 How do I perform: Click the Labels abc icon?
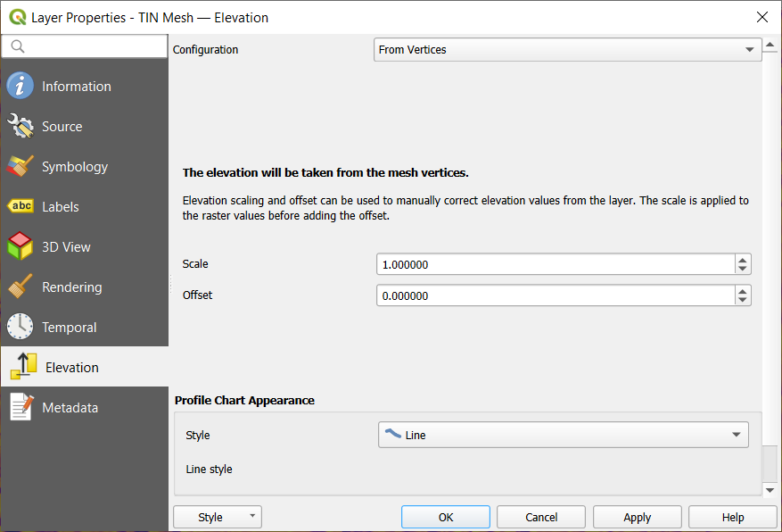[20, 206]
